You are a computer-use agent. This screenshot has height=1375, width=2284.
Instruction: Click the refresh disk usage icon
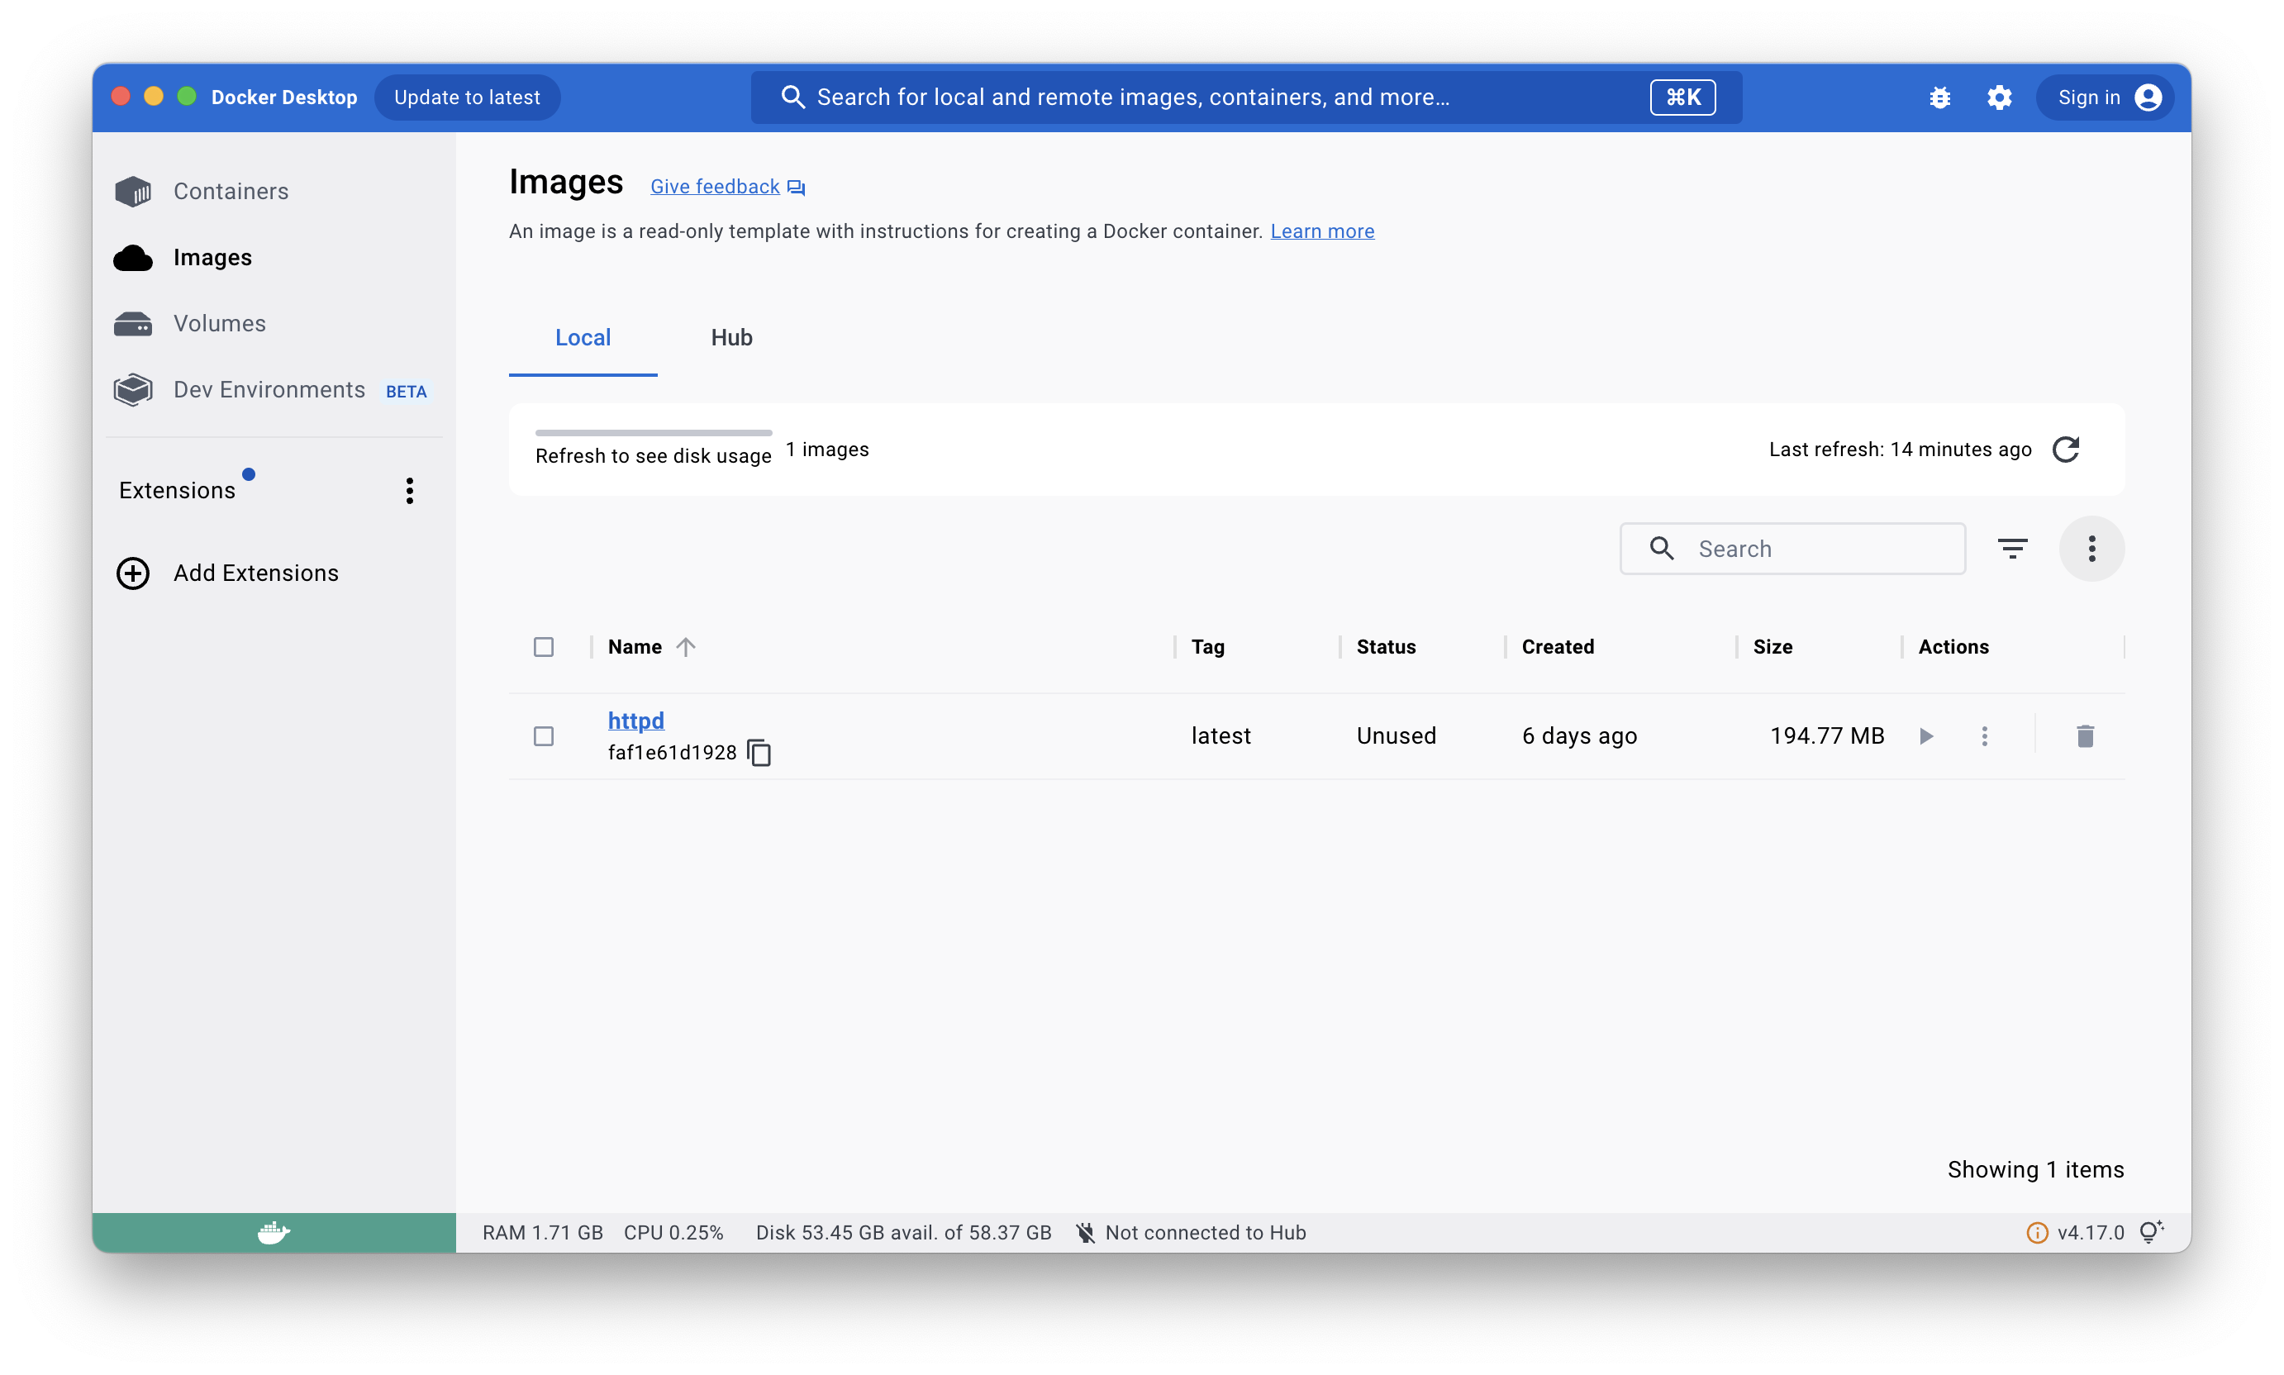pos(2065,450)
